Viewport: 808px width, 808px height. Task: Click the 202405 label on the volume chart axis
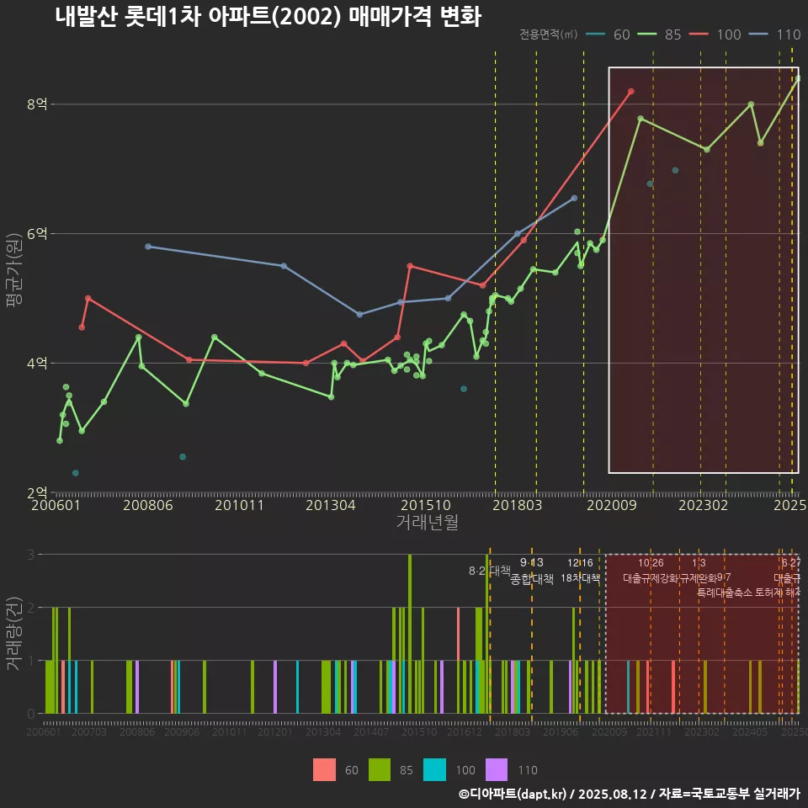coord(750,731)
